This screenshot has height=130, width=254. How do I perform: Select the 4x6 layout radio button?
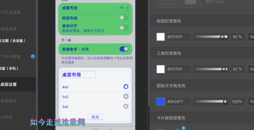126,87
